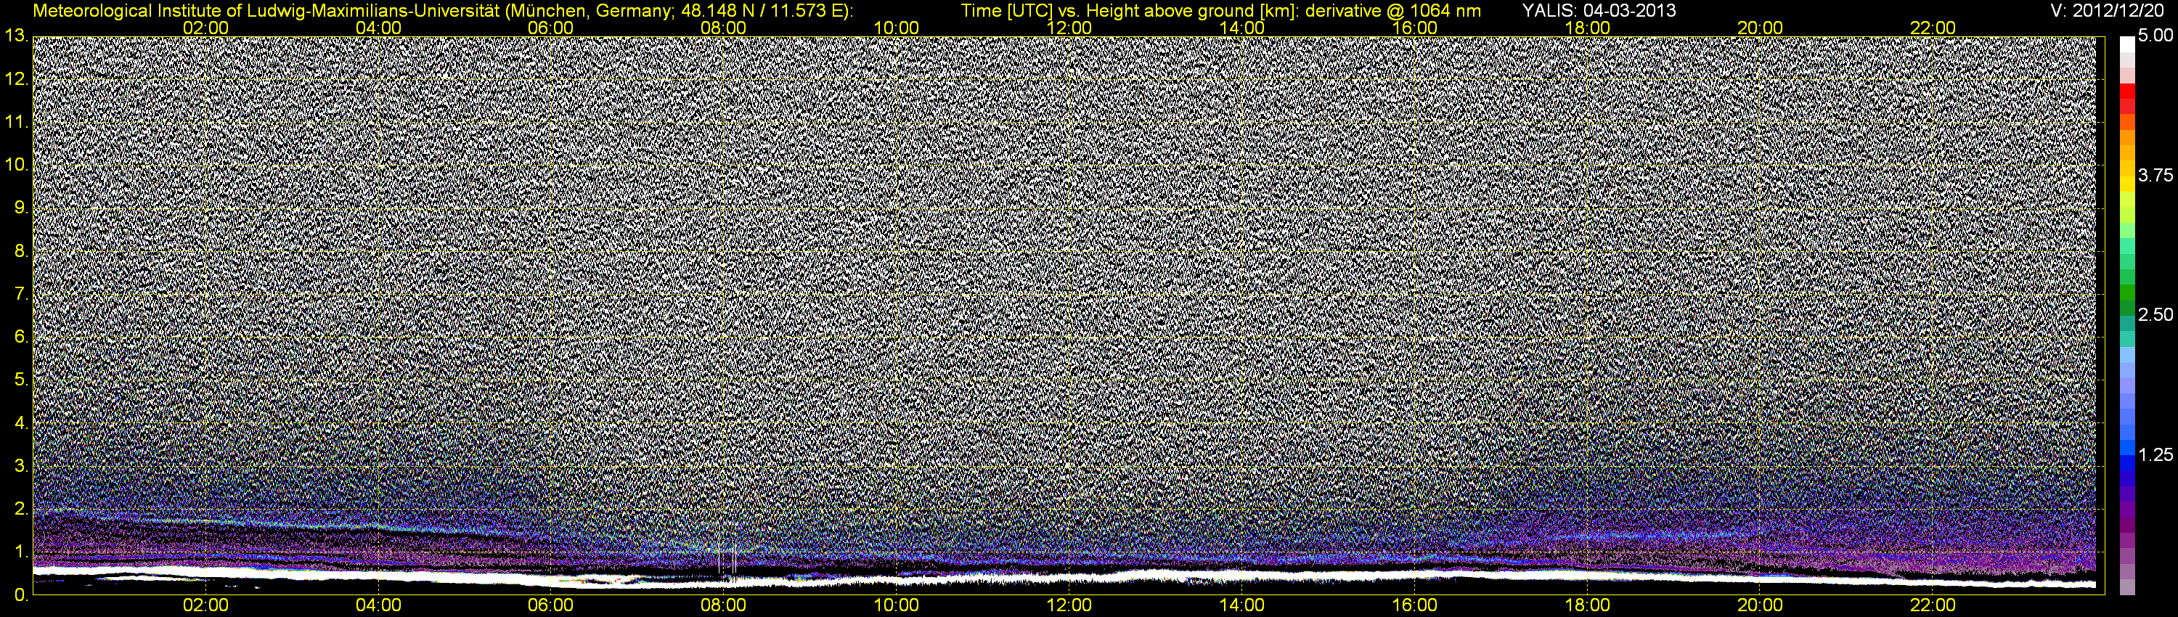The image size is (2178, 617).
Task: Click the 12:00 label on the upper time axis
Action: [x=1069, y=28]
